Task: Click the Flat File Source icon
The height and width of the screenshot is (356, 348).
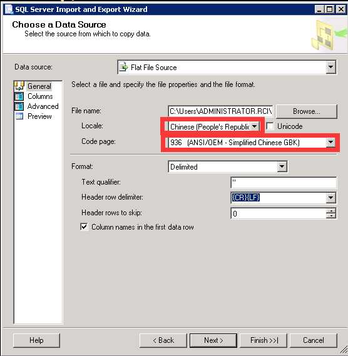Action: (x=123, y=67)
